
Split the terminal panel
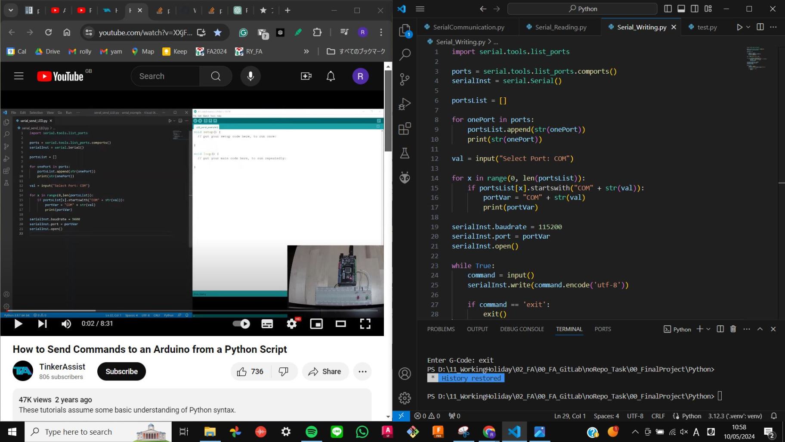click(x=720, y=329)
